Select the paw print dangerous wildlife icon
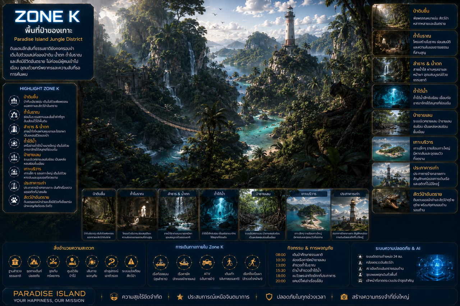 click(x=14, y=199)
